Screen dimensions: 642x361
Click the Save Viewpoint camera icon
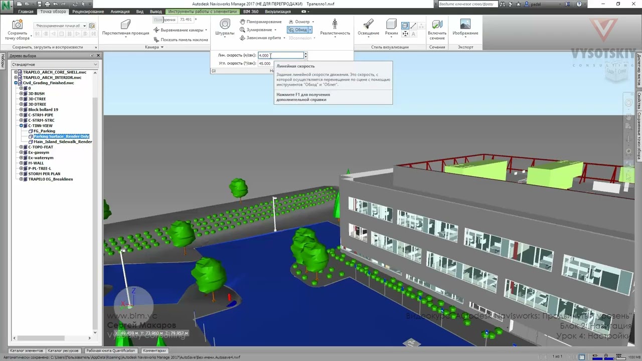pos(17,25)
